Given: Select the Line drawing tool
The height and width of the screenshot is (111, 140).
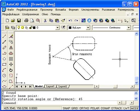Looking at the screenshot, I should [4, 36].
